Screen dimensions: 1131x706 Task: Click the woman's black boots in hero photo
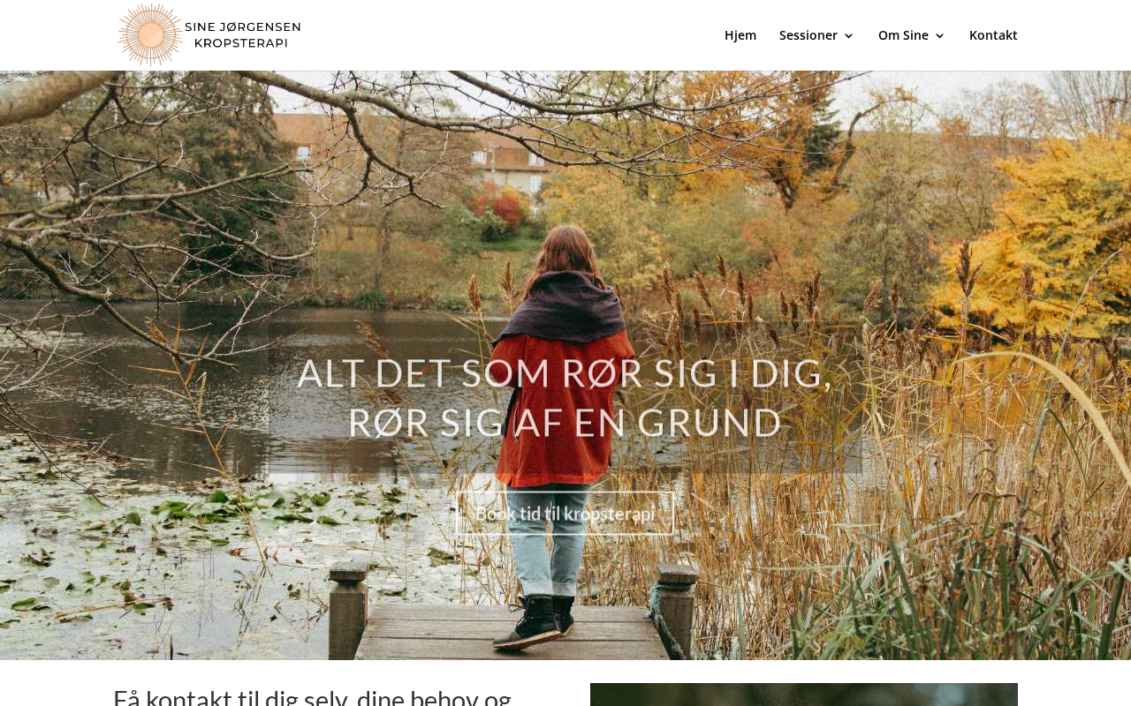535,620
